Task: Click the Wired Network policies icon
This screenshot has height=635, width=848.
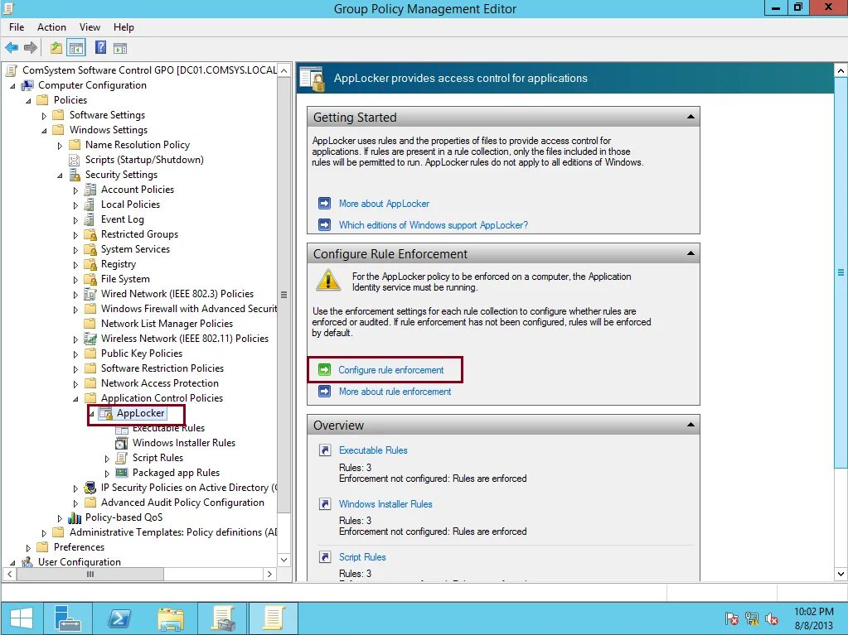Action: [x=90, y=294]
